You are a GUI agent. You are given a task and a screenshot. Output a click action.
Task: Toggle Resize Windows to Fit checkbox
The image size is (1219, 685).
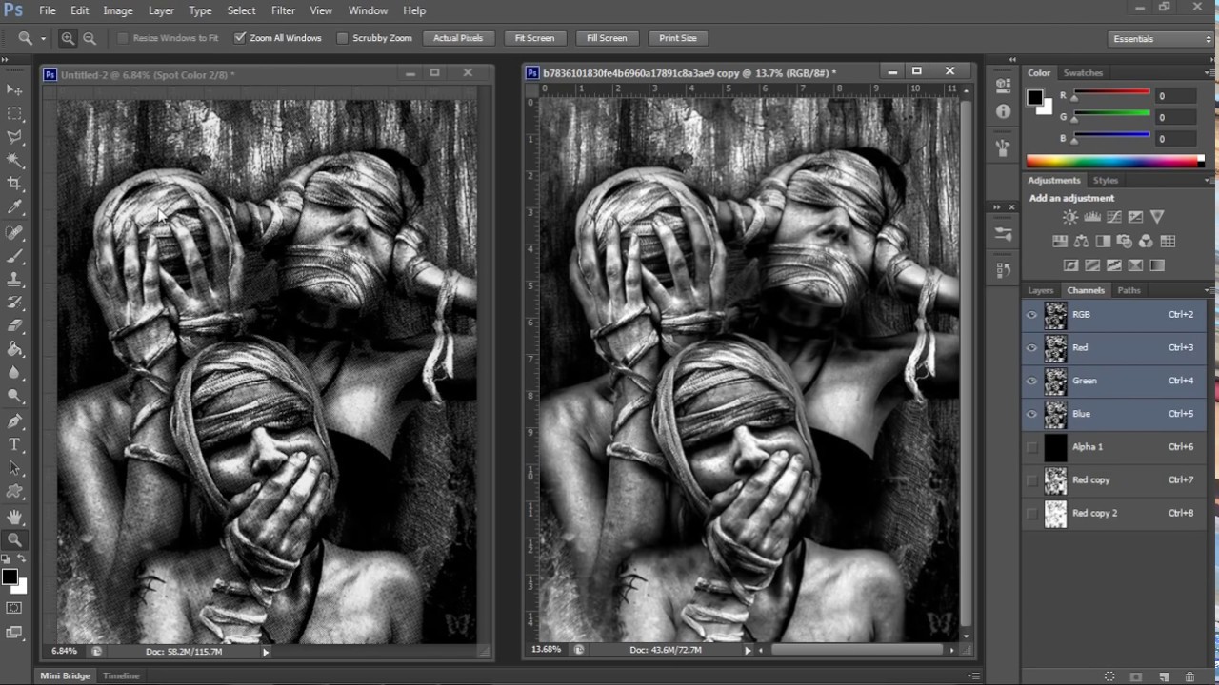tap(123, 38)
